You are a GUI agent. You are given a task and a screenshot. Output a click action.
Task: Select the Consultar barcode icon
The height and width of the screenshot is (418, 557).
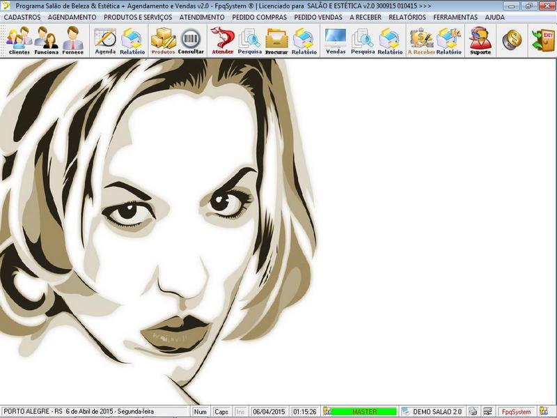(x=191, y=40)
